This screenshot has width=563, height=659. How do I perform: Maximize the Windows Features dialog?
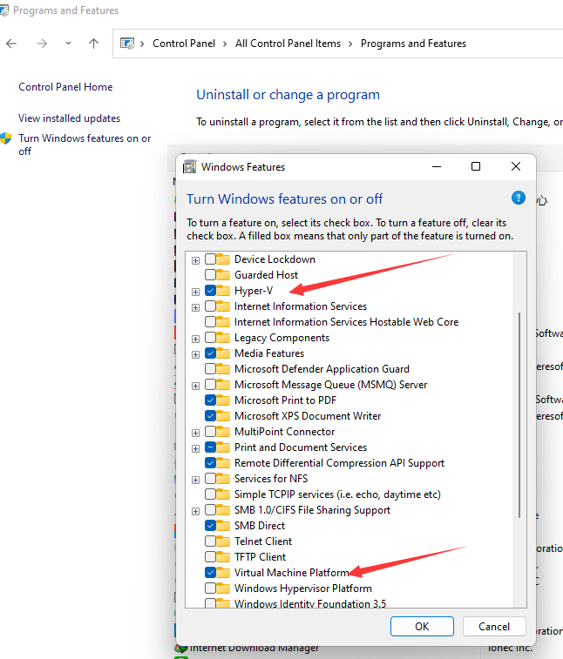pyautogui.click(x=476, y=166)
